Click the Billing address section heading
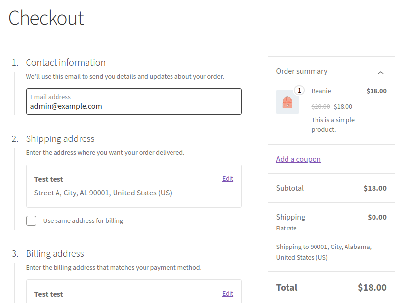 click(55, 253)
